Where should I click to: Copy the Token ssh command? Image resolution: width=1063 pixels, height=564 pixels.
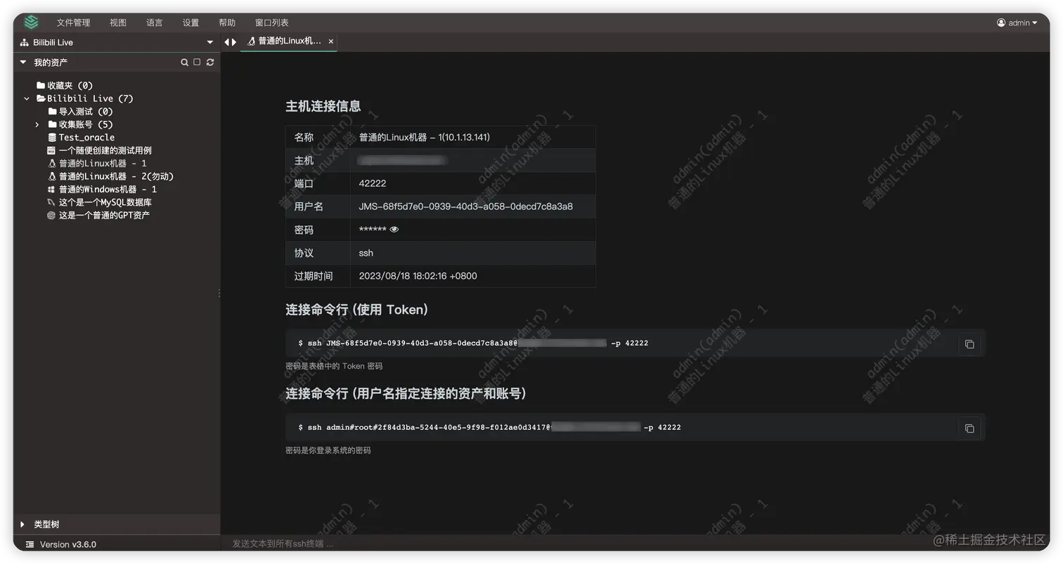[x=969, y=344]
